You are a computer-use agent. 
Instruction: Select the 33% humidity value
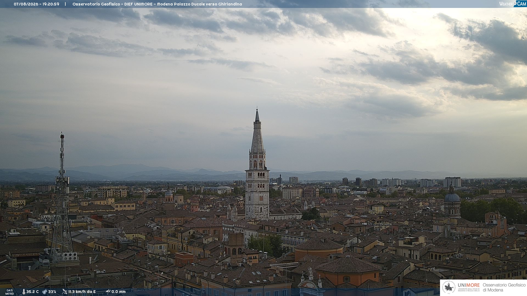point(52,292)
